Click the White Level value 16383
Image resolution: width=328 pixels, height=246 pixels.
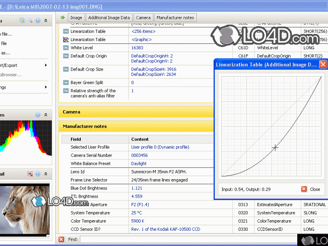point(137,48)
